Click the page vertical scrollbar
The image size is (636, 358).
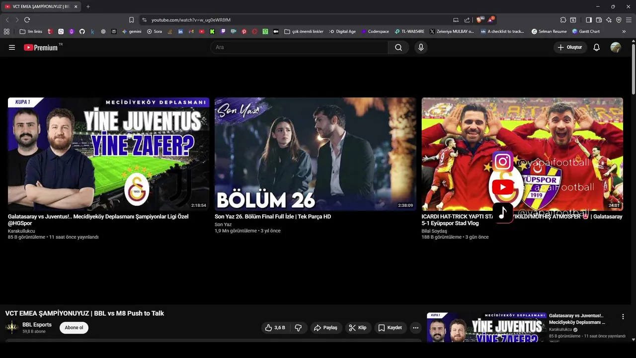tap(633, 70)
